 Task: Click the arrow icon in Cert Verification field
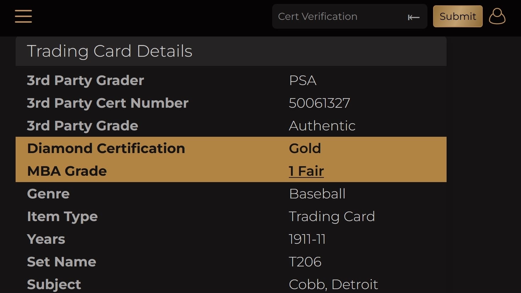(x=414, y=17)
